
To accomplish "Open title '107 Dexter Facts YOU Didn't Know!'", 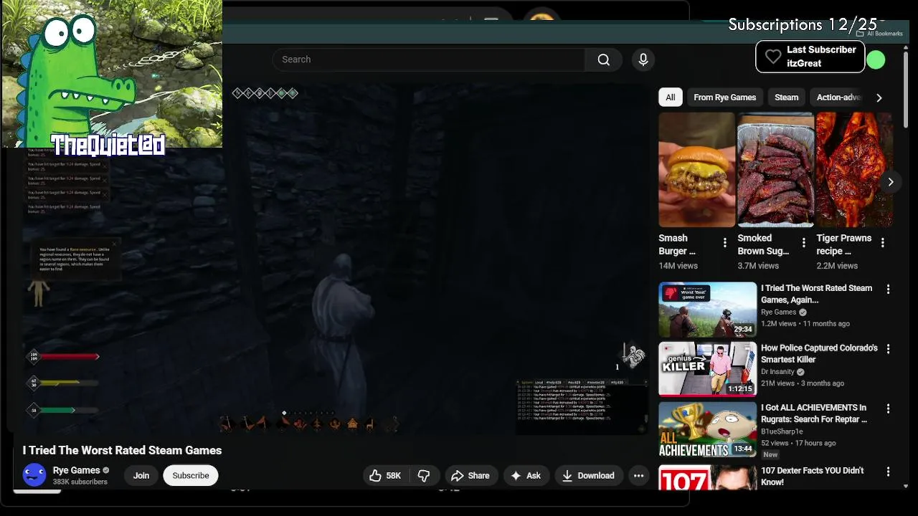I will (812, 477).
